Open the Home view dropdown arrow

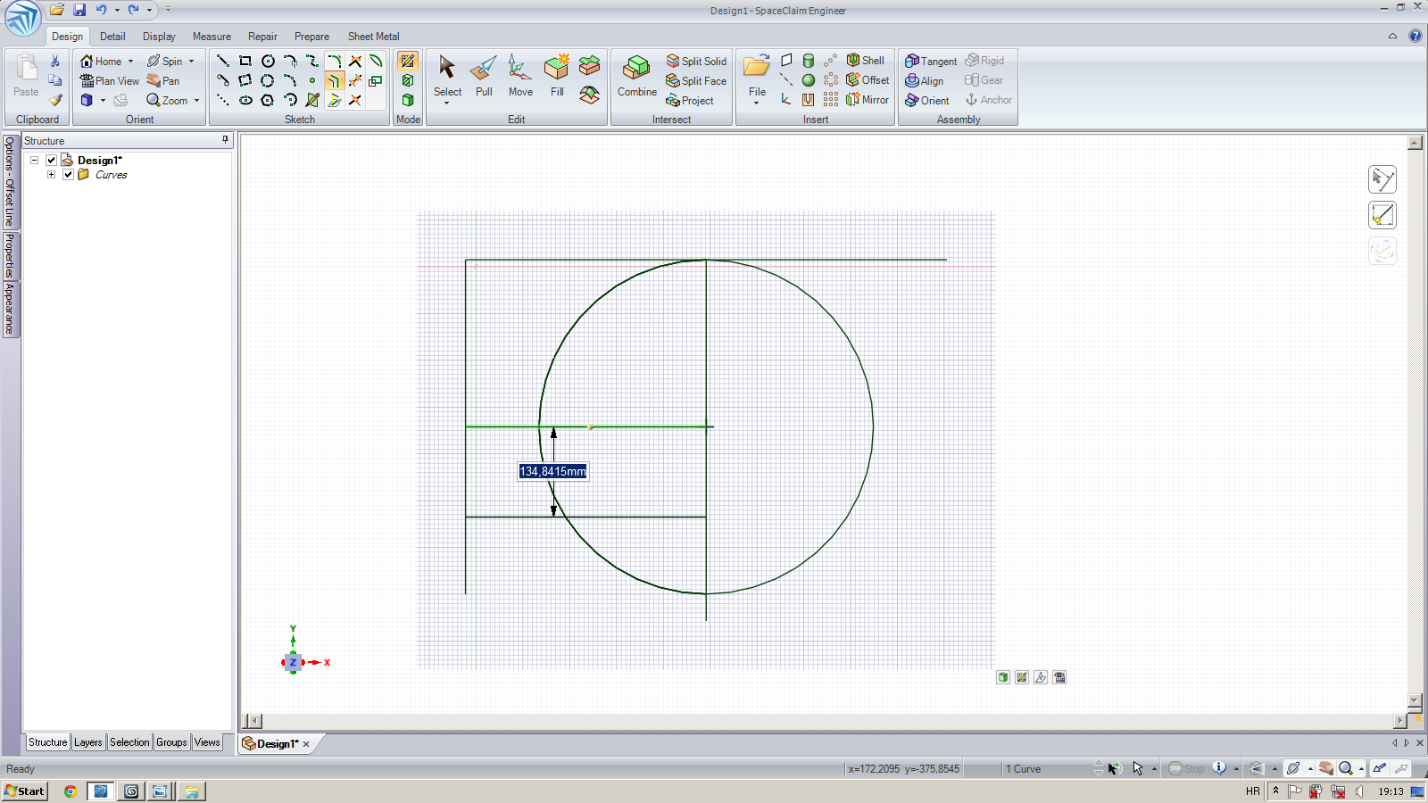[x=130, y=62]
